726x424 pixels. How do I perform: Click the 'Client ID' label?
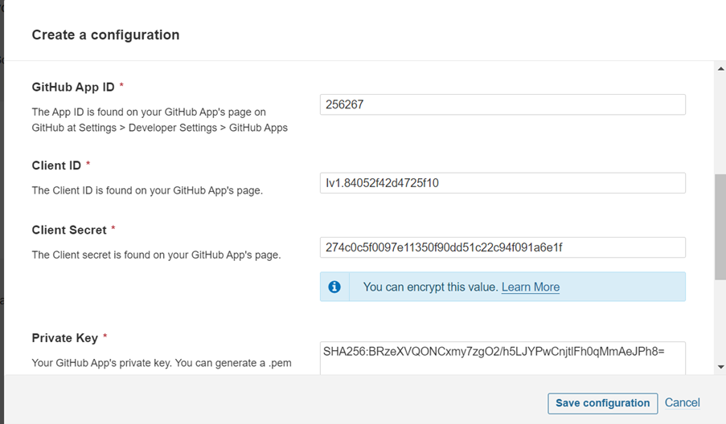56,165
